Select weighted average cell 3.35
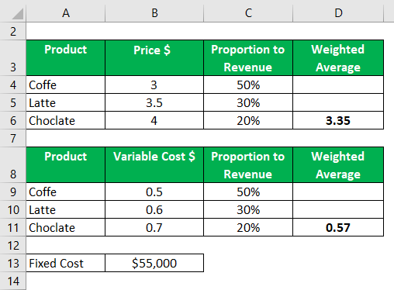Screen dimensions: 394x290 (x=338, y=120)
